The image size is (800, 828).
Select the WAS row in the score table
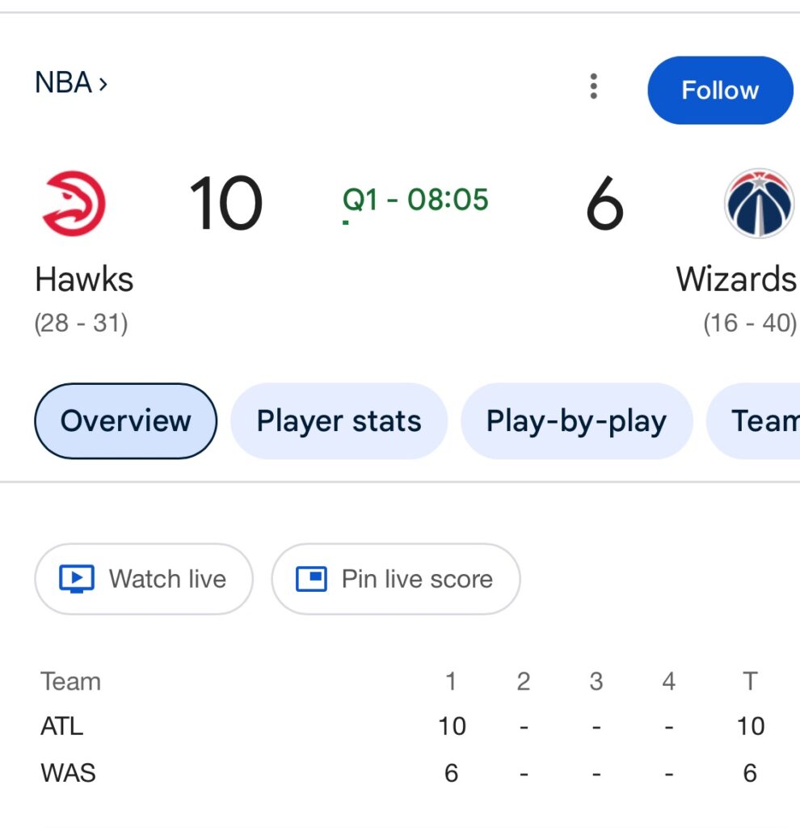point(68,773)
